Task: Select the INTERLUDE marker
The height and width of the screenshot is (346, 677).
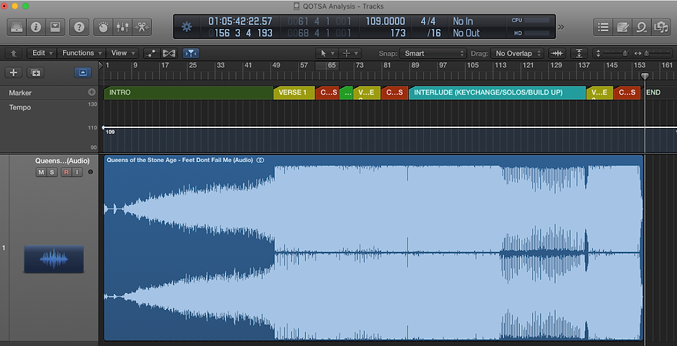Action: pyautogui.click(x=497, y=93)
